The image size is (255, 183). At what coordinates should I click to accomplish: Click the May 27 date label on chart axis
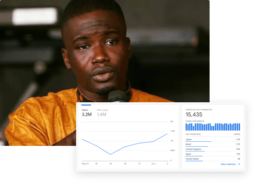(x=85, y=164)
